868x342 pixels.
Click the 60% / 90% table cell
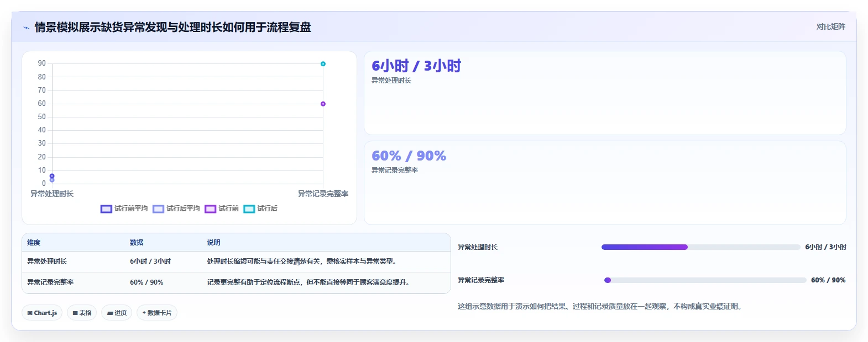(147, 282)
